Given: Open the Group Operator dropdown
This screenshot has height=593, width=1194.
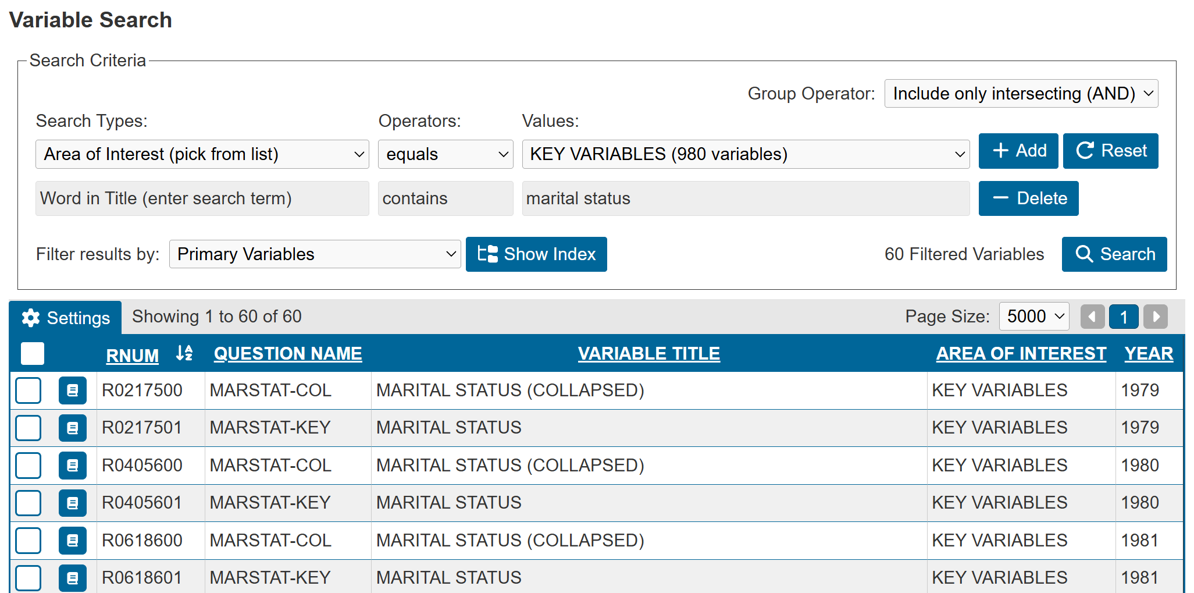Looking at the screenshot, I should point(1021,94).
